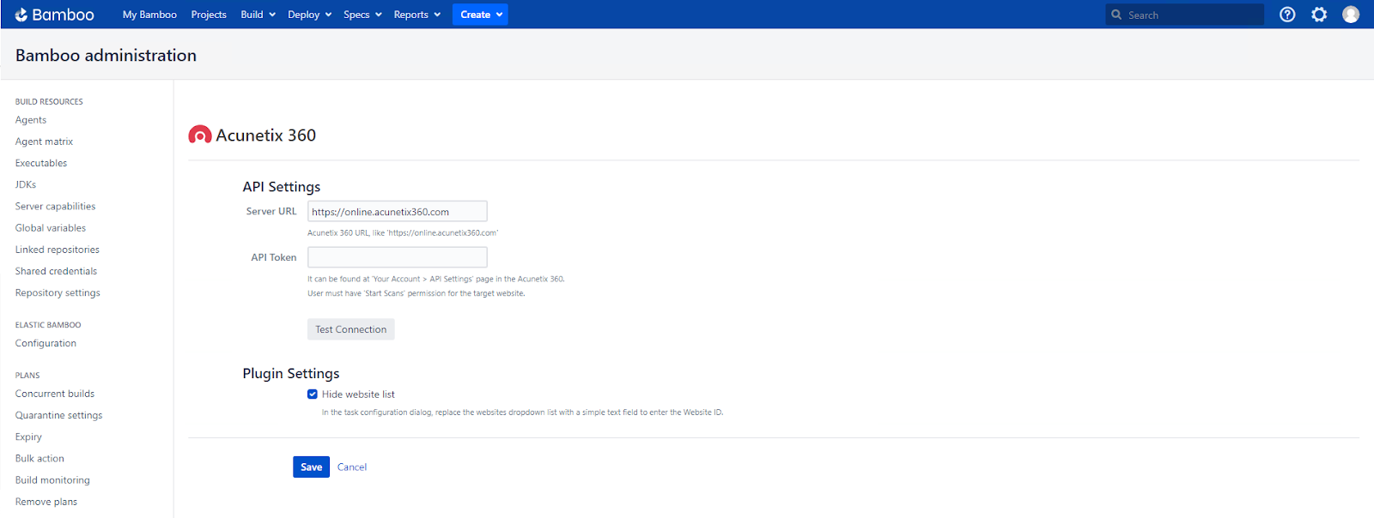This screenshot has height=518, width=1374.
Task: Open the administration gear icon
Action: pyautogui.click(x=1319, y=15)
